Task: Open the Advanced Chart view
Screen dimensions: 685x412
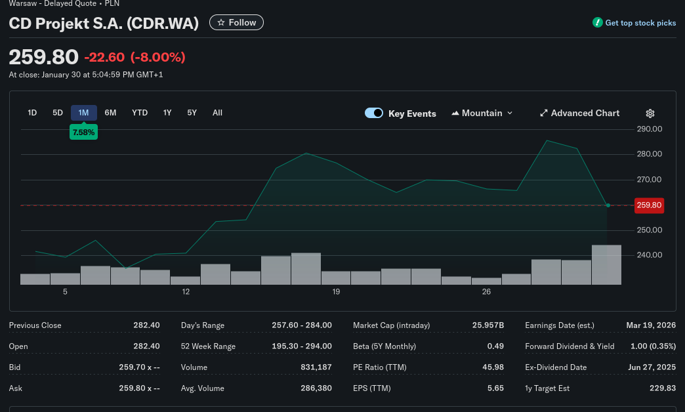Action: click(580, 113)
